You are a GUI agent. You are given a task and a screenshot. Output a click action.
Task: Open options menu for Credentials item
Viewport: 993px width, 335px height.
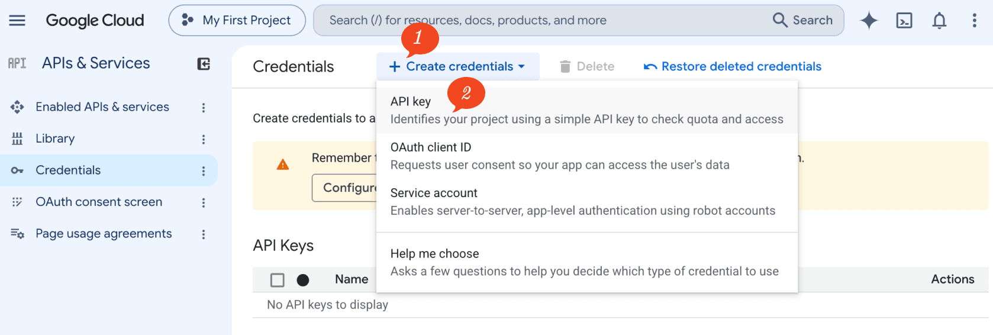coord(204,171)
